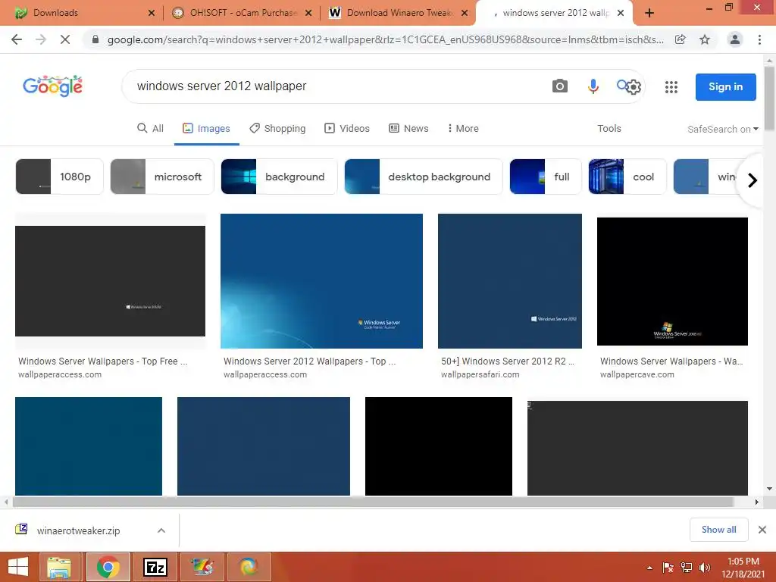Click the volume speaker tray icon

click(704, 568)
